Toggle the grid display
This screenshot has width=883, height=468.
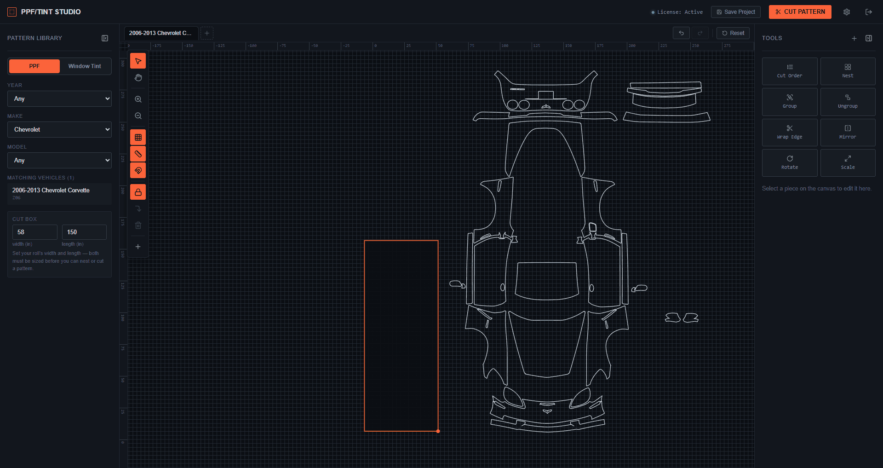(138, 138)
